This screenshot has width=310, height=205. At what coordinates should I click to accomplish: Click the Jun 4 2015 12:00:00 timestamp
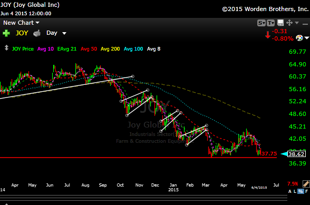(26, 14)
